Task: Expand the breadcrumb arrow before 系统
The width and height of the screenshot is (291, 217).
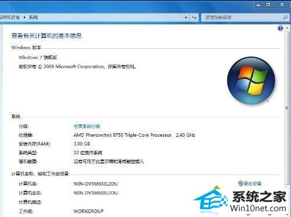Action: [x=24, y=17]
